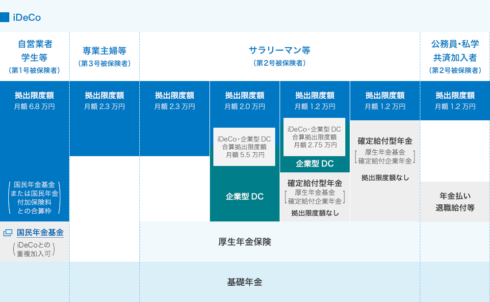Click （第2号被保険者） under サラリーマン等
This screenshot has width=490, height=302.
(x=280, y=63)
